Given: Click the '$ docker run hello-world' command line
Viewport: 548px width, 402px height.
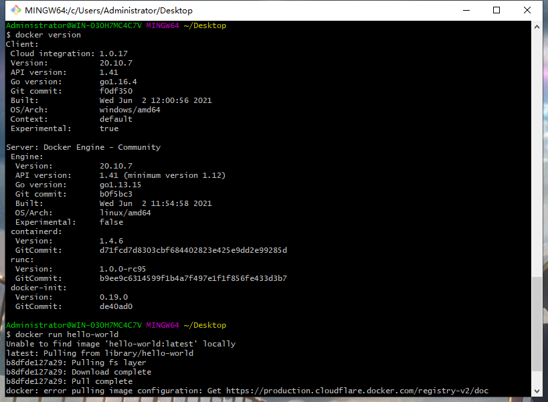Looking at the screenshot, I should pos(62,334).
